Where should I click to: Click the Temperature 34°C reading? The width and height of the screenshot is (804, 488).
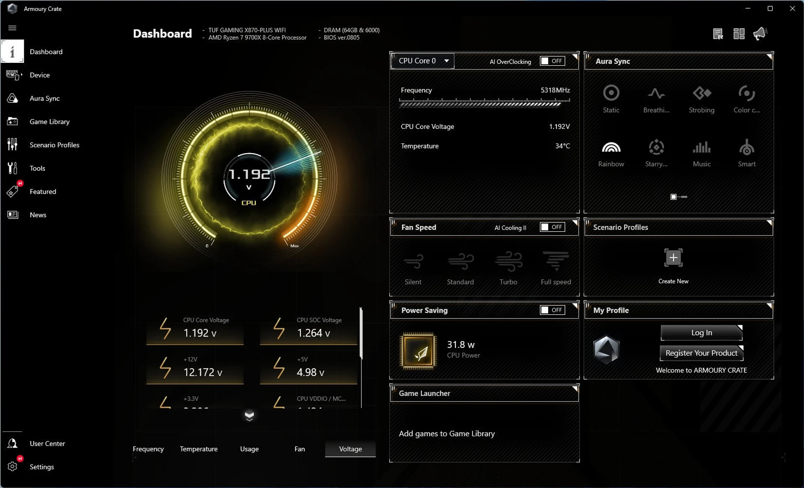click(485, 146)
